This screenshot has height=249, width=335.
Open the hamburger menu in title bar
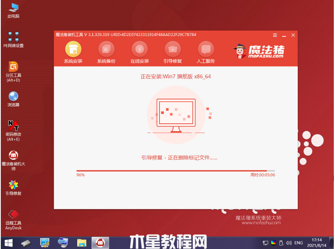pyautogui.click(x=275, y=35)
